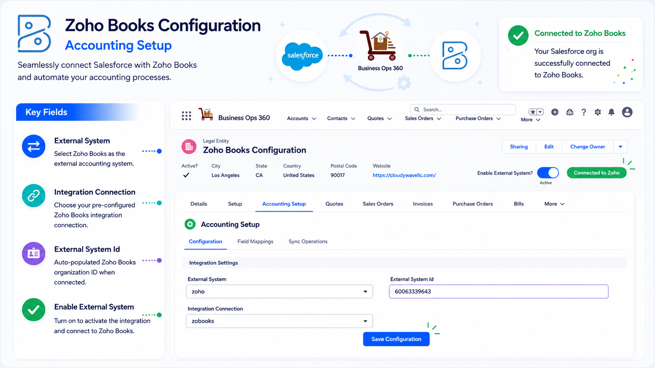Open the help question mark icon
655x368 pixels.
584,112
